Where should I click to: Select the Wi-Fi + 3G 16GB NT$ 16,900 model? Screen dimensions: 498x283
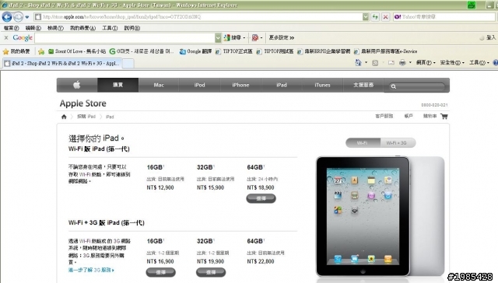161,272
